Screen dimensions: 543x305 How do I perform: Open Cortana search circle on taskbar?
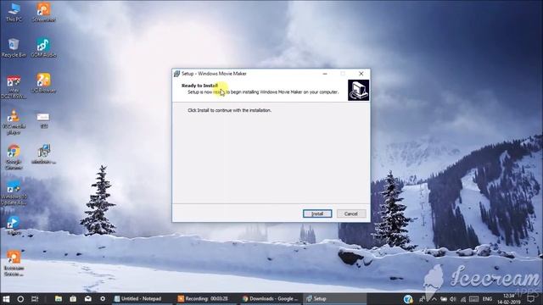[x=20, y=299]
